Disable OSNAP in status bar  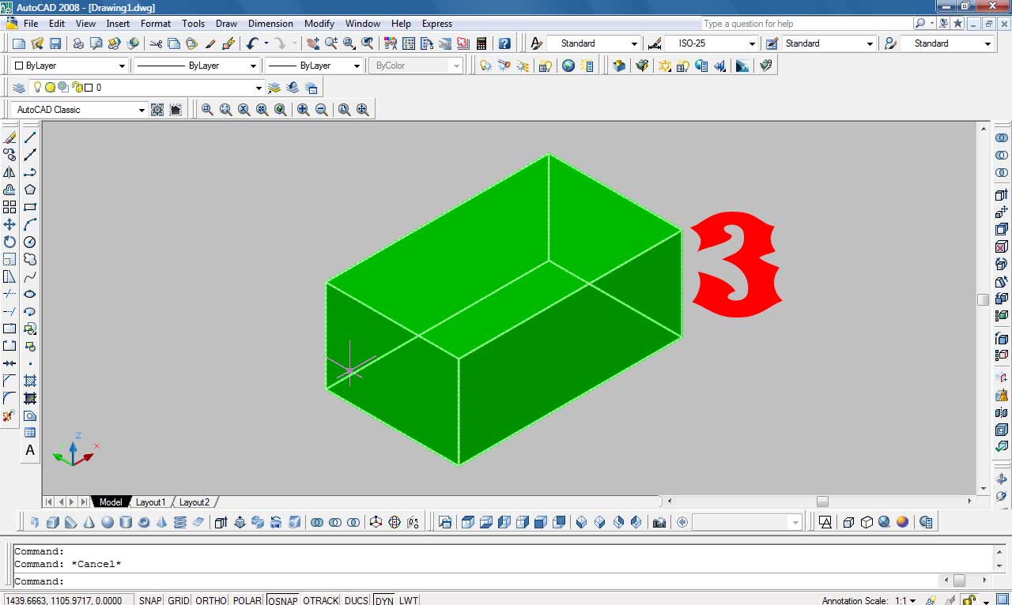282,600
